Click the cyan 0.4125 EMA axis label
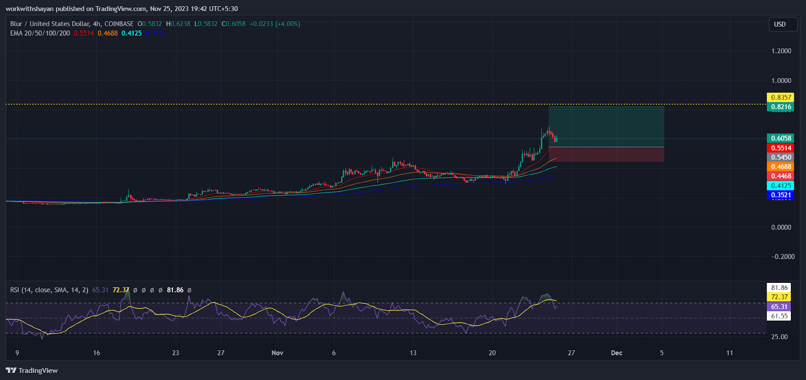Image resolution: width=806 pixels, height=380 pixels. pyautogui.click(x=780, y=185)
